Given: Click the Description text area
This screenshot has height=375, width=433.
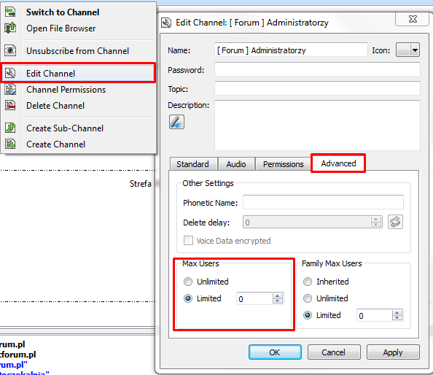Looking at the screenshot, I should pos(317,125).
